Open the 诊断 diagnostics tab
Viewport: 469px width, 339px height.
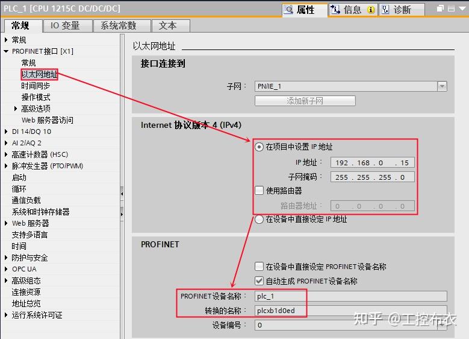[402, 10]
